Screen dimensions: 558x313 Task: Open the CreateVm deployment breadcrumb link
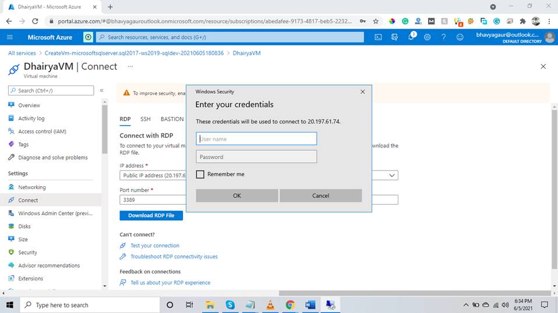tap(134, 53)
